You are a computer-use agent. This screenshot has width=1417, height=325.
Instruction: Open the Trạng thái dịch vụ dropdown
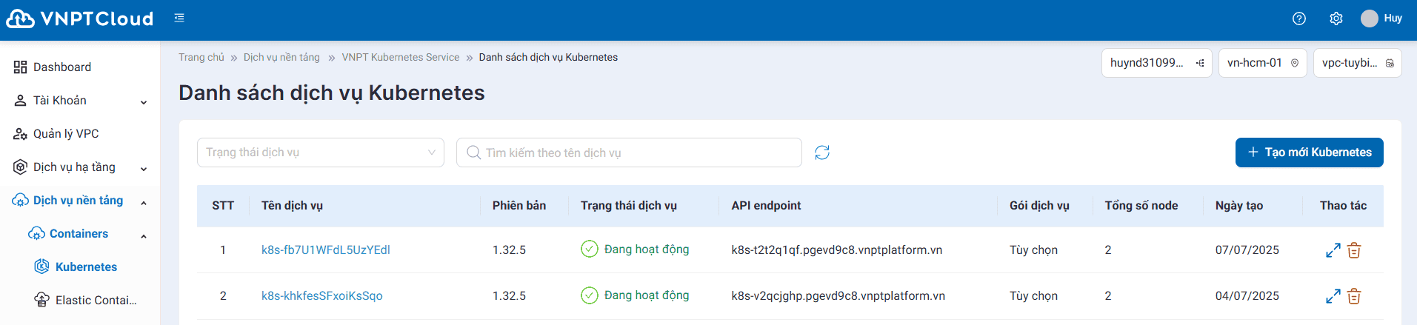(320, 153)
